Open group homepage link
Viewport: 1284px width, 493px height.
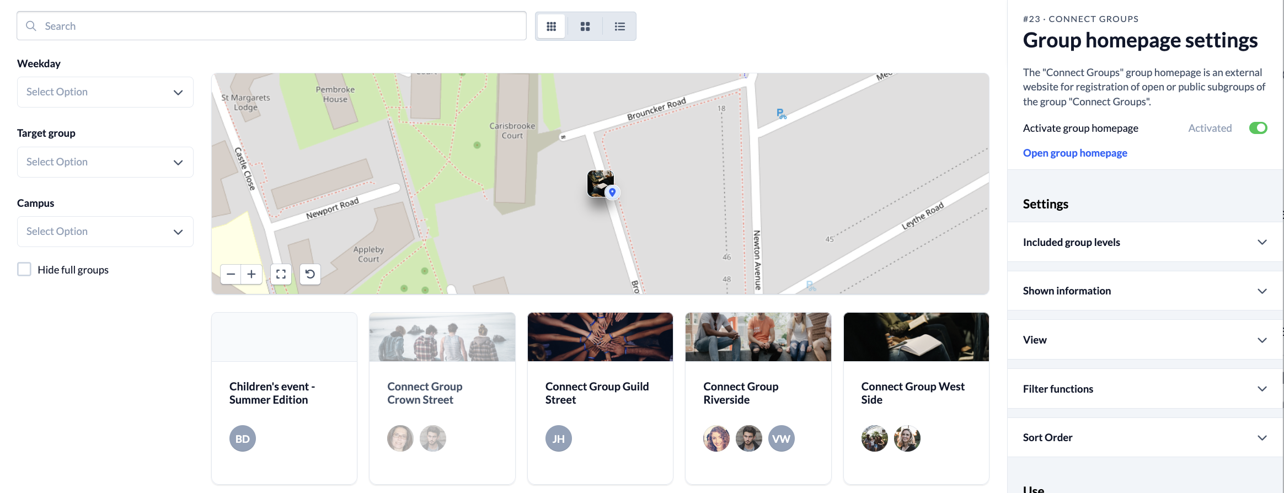[x=1074, y=153]
